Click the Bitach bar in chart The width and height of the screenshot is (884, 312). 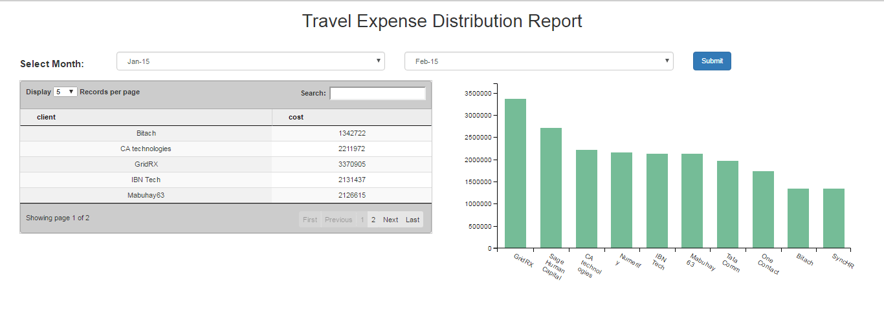(798, 218)
